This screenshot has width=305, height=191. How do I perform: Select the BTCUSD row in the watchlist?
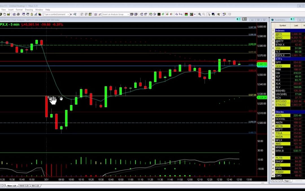pyautogui.click(x=283, y=101)
